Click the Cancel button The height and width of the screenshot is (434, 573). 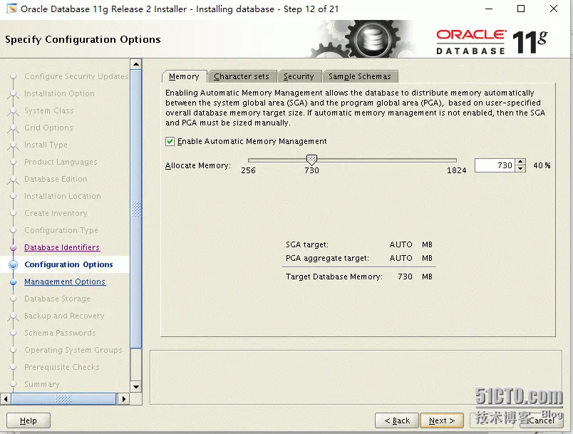pyautogui.click(x=542, y=420)
